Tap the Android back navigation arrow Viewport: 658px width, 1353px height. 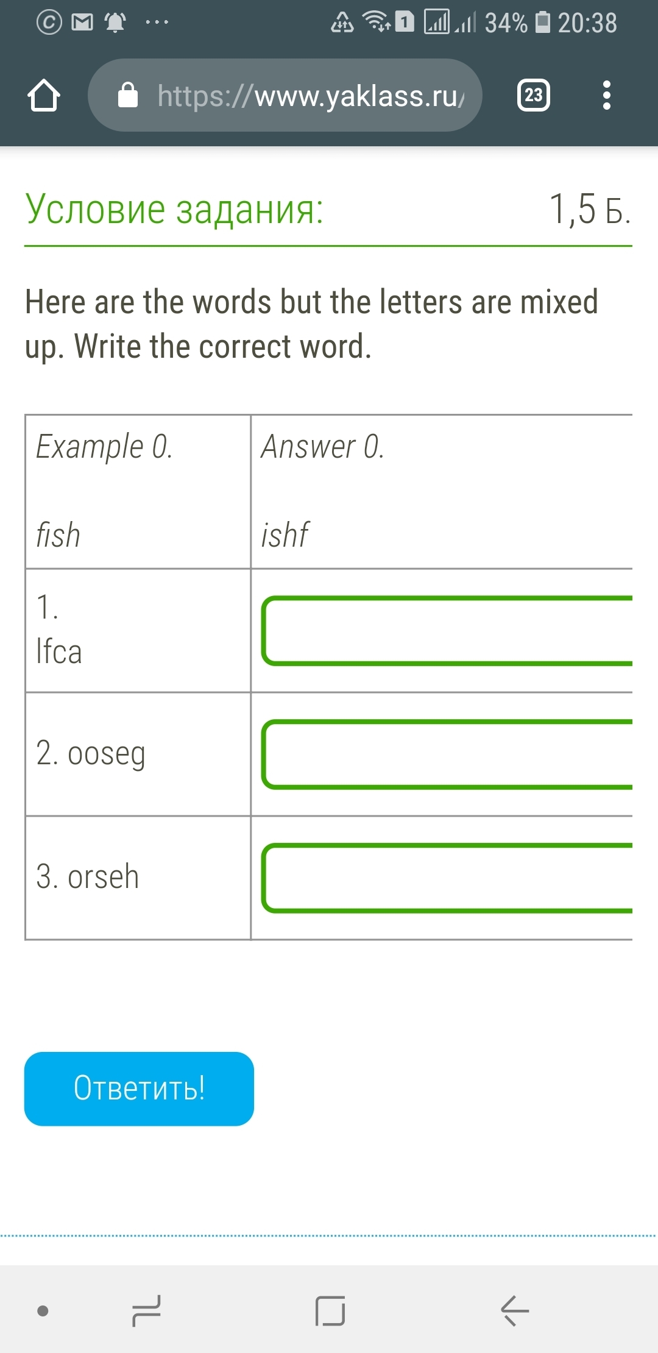click(514, 1310)
